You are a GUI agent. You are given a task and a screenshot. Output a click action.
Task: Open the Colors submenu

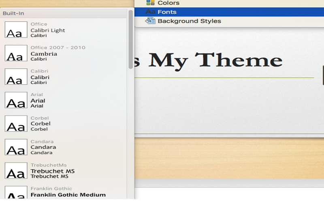pyautogui.click(x=229, y=3)
